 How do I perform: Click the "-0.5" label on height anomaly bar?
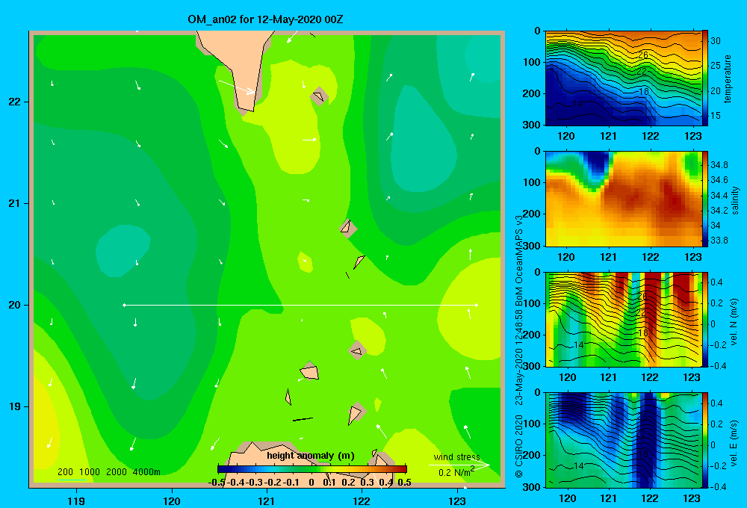[217, 483]
